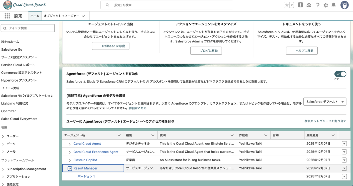Select the ホーム tab

coord(35,16)
